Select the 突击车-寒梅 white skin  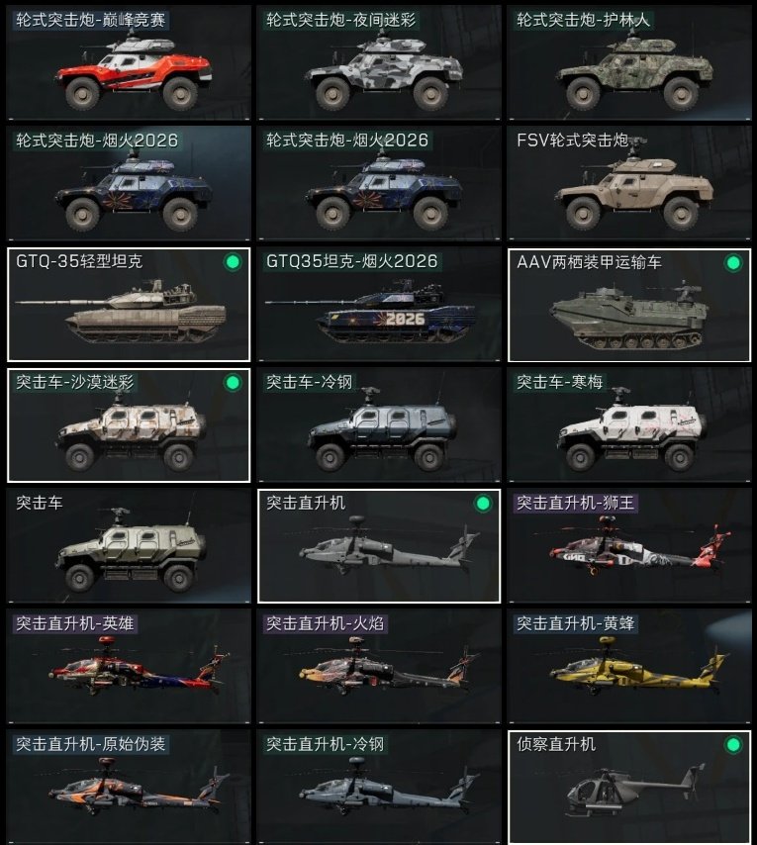point(629,425)
